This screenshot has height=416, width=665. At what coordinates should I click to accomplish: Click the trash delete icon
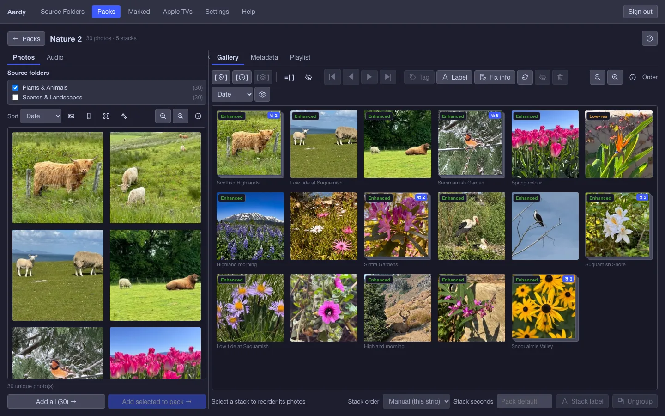(560, 77)
